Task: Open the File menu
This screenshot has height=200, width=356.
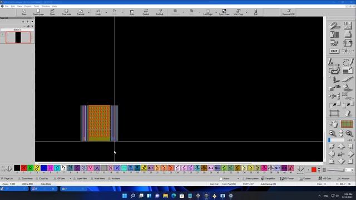Action: [x=7, y=6]
